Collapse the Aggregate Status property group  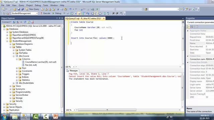(x=188, y=31)
